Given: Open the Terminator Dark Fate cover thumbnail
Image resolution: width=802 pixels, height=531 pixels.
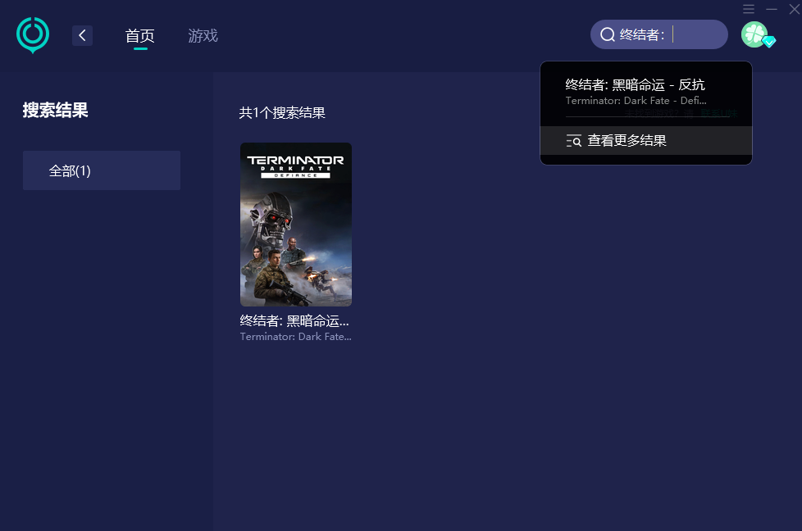Looking at the screenshot, I should pyautogui.click(x=296, y=225).
